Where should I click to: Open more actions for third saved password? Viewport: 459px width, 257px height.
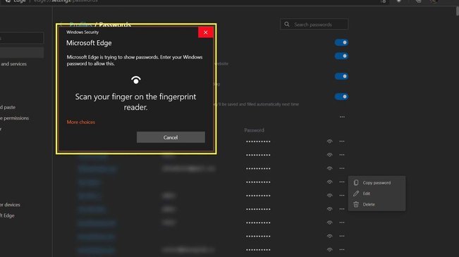click(x=342, y=168)
